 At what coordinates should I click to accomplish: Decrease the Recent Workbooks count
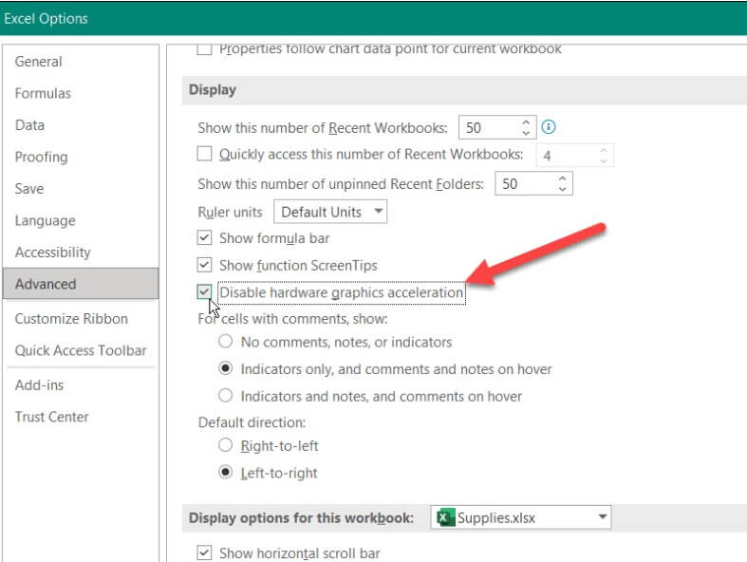(526, 133)
